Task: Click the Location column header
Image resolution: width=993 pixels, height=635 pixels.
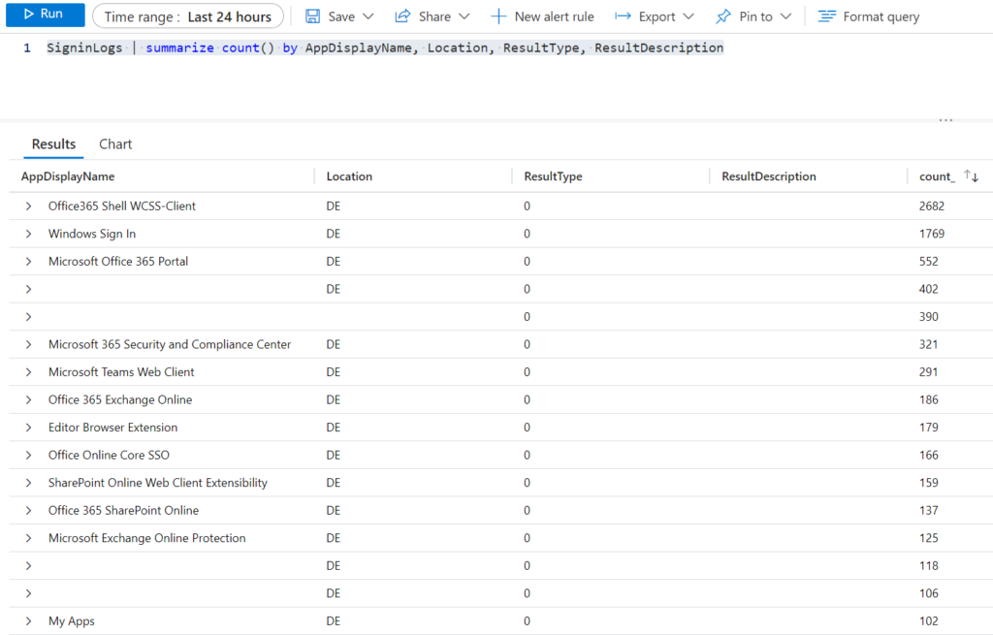Action: 347,176
